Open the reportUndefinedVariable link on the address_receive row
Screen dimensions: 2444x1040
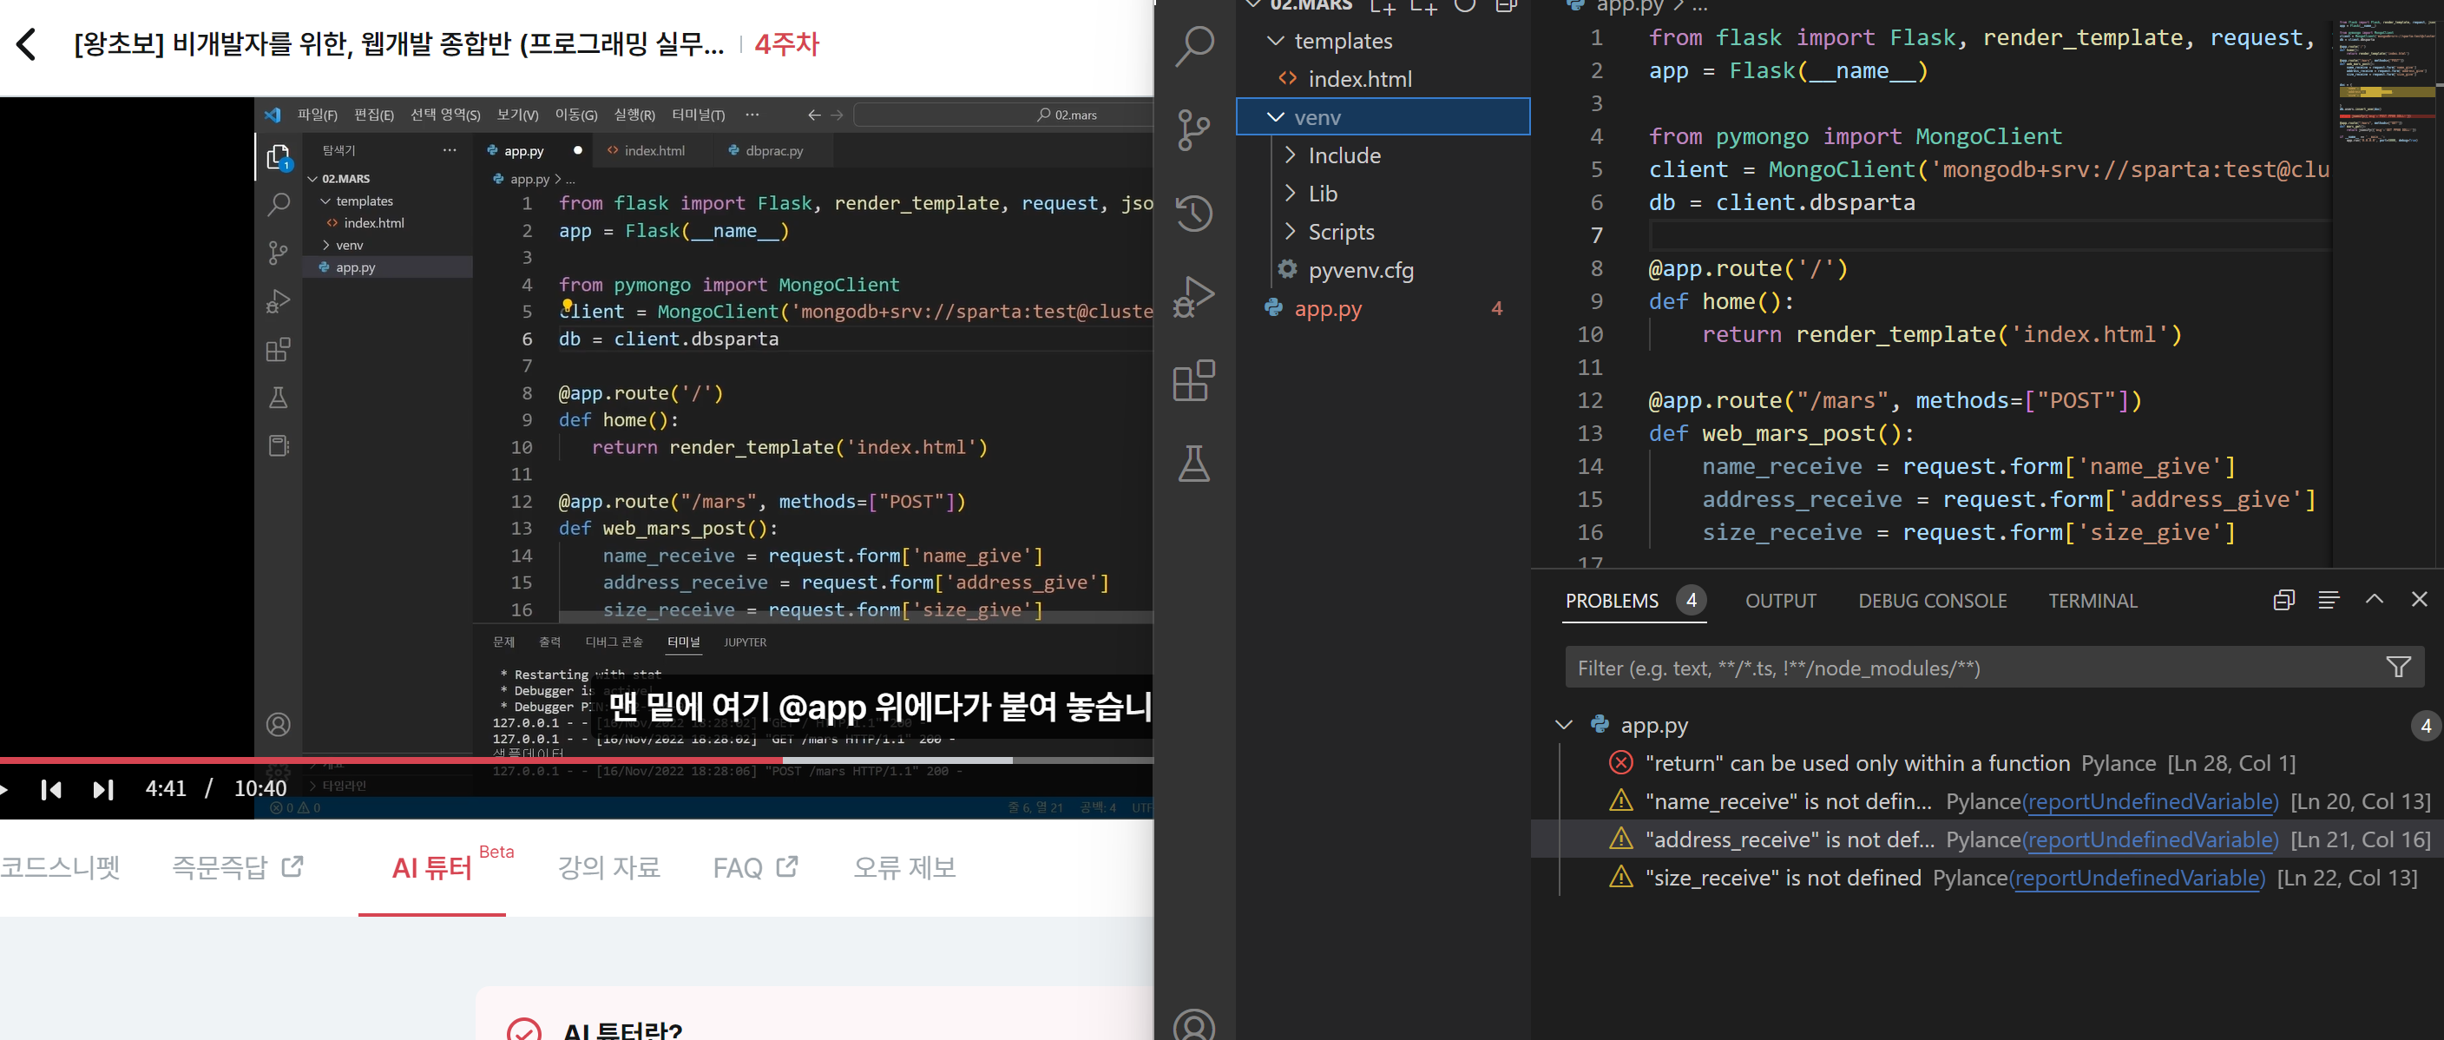tap(2149, 839)
